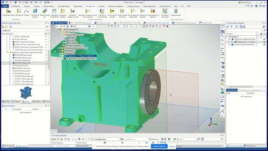Switch to Геометрические параметры tab
This screenshot has width=268, height=151.
[249, 90]
